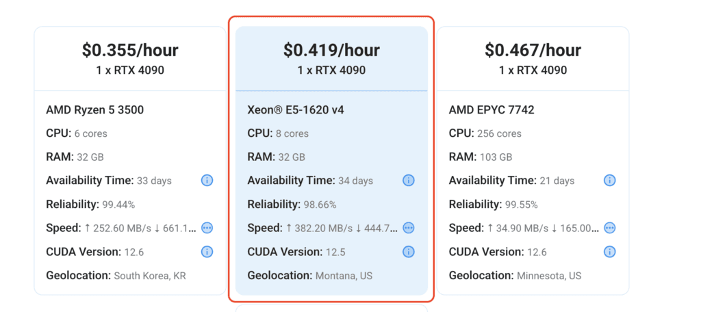
Task: Click Geolocation Minnesota, US text
Action: tap(515, 276)
